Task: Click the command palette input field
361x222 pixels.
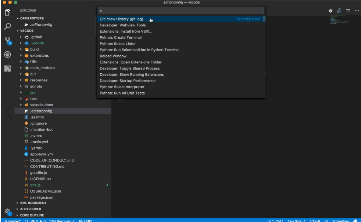Action: coord(181,11)
